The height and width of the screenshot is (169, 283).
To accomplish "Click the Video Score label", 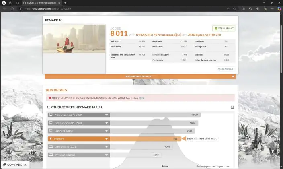I will point(158,47).
